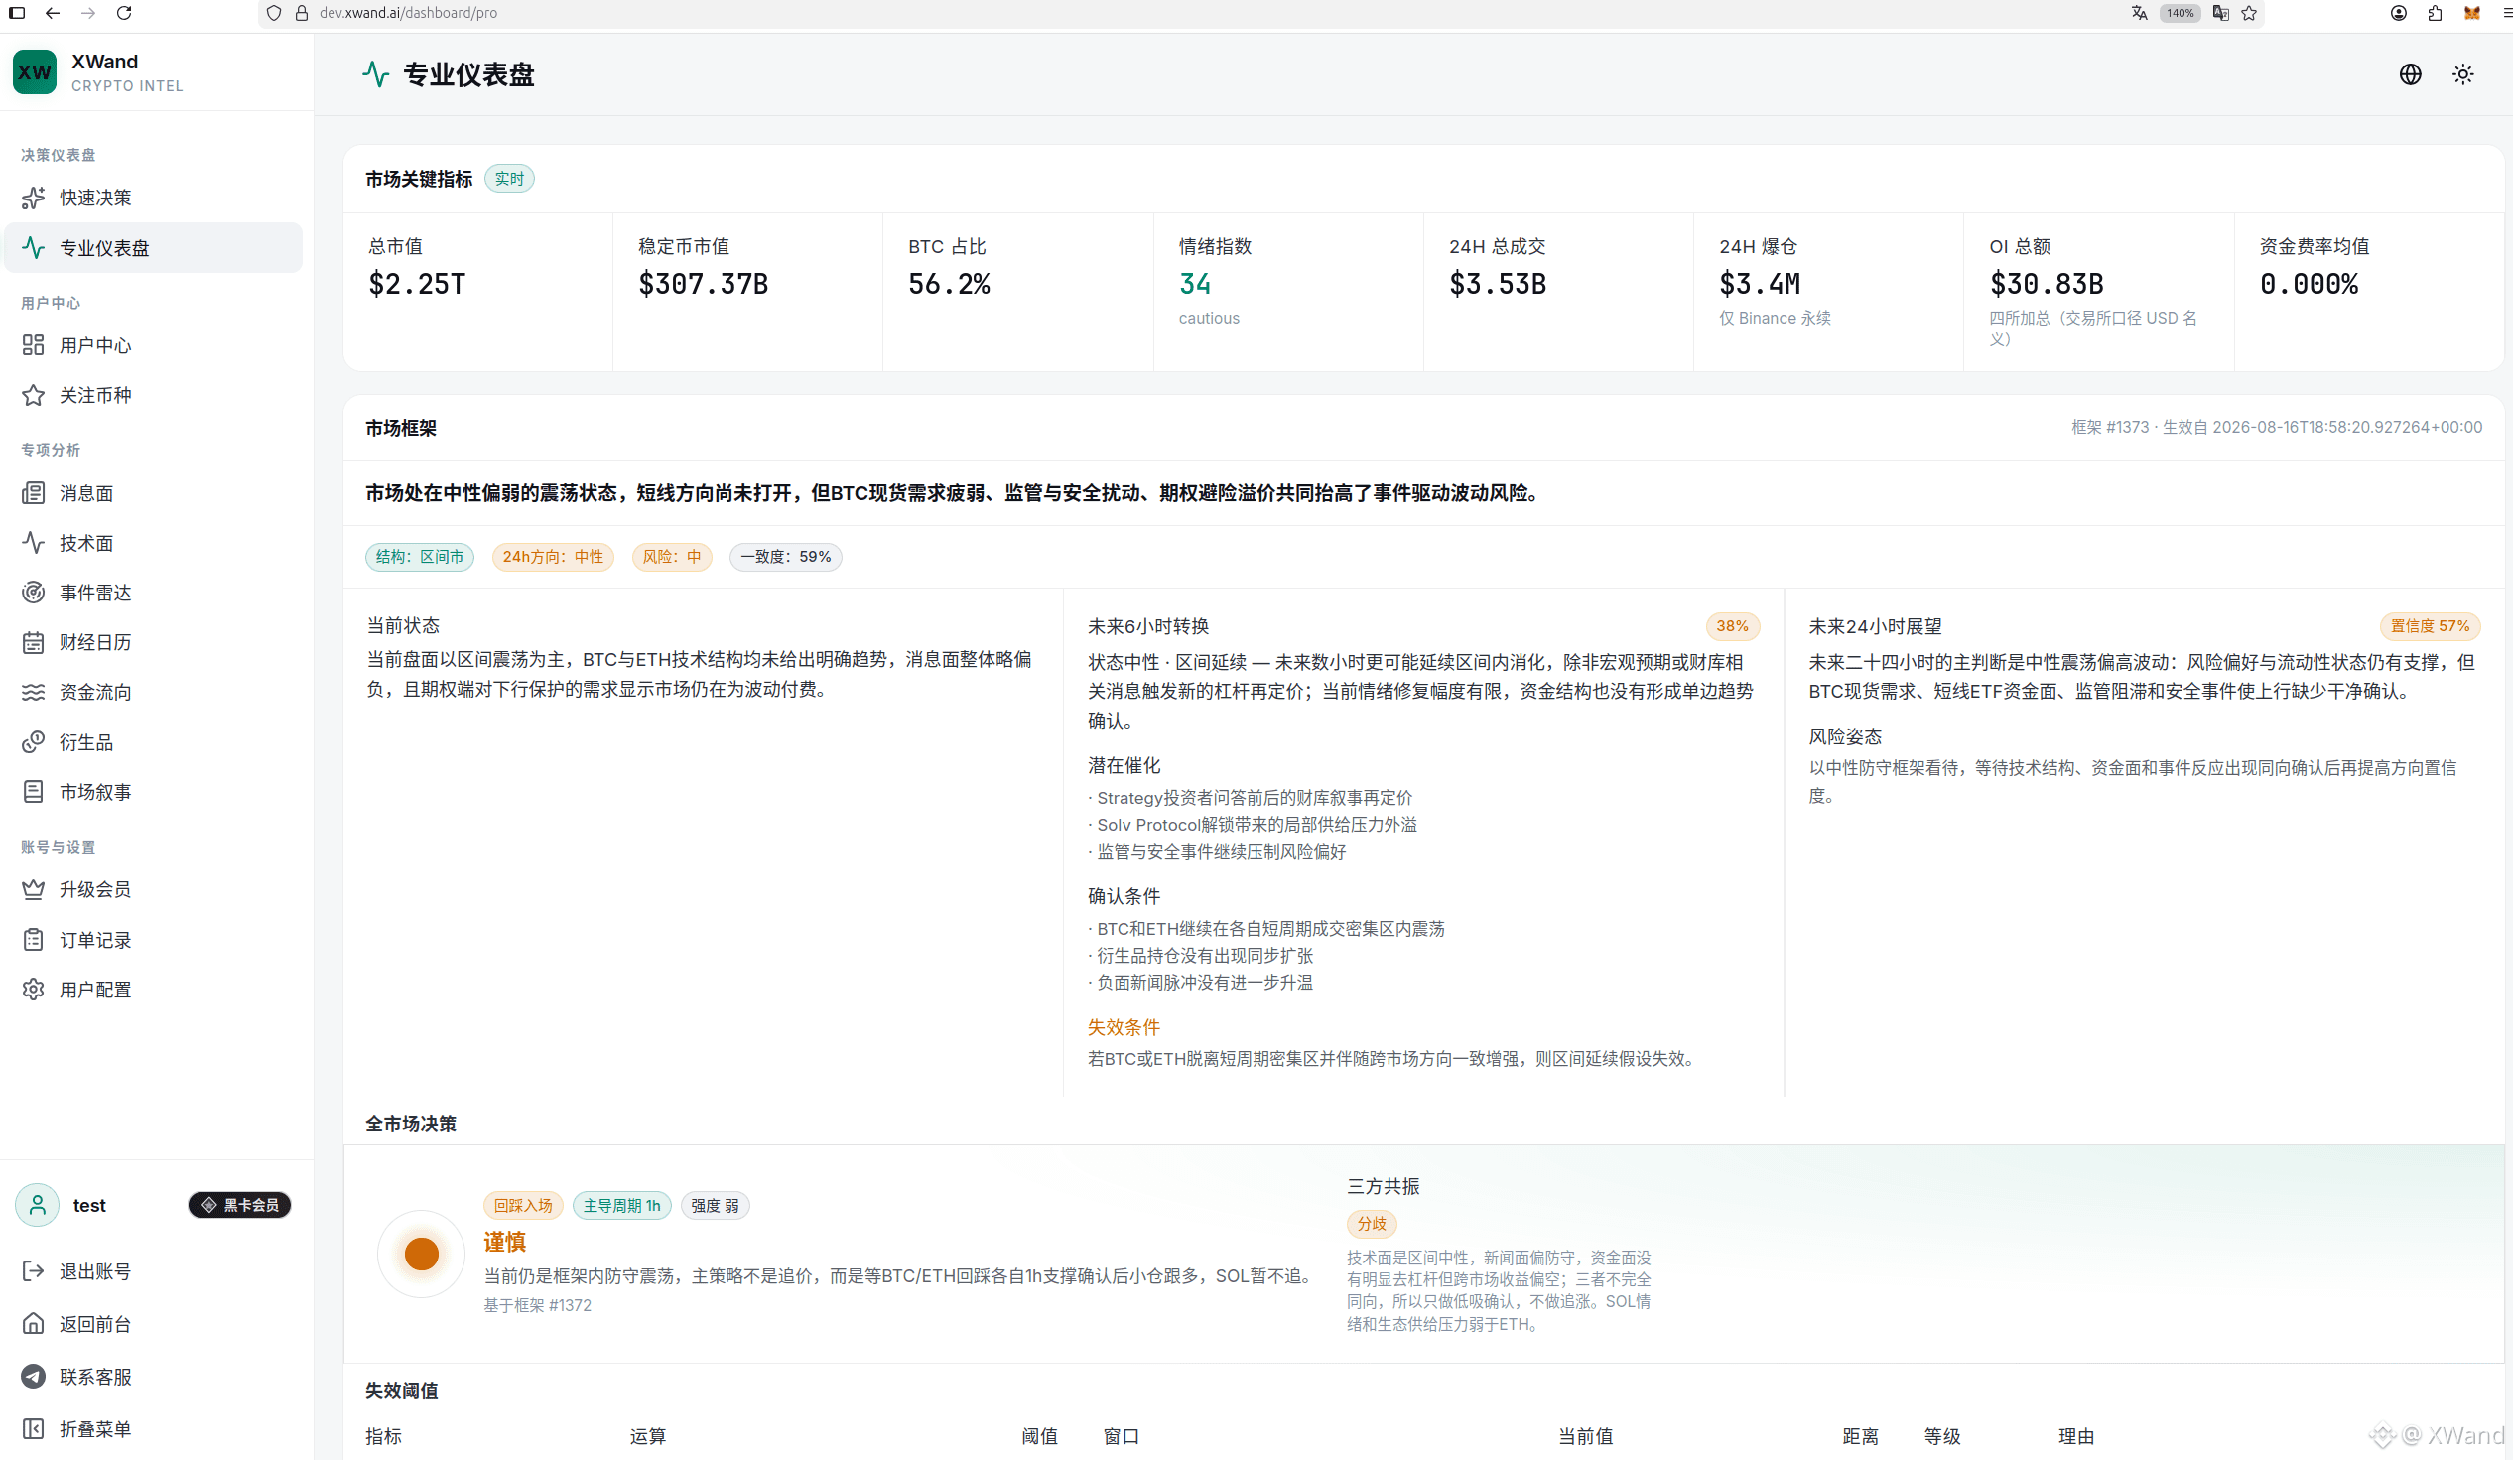Open 技术面 pulse icon
The image size is (2513, 1460).
(33, 543)
